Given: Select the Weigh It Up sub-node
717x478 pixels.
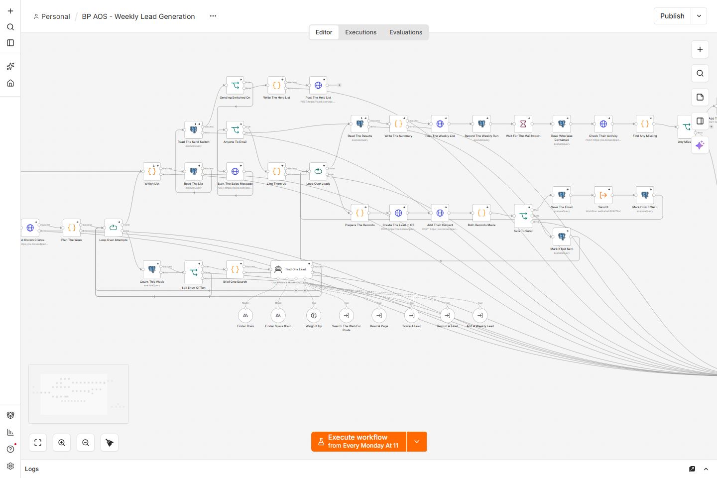Looking at the screenshot, I should tap(314, 315).
